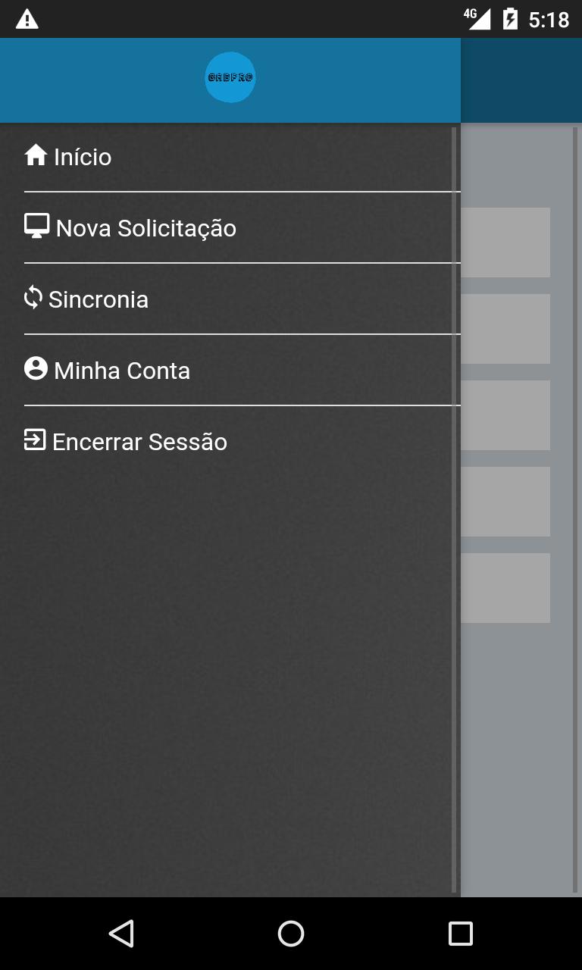Choose the Sincronia text entry

[99, 299]
